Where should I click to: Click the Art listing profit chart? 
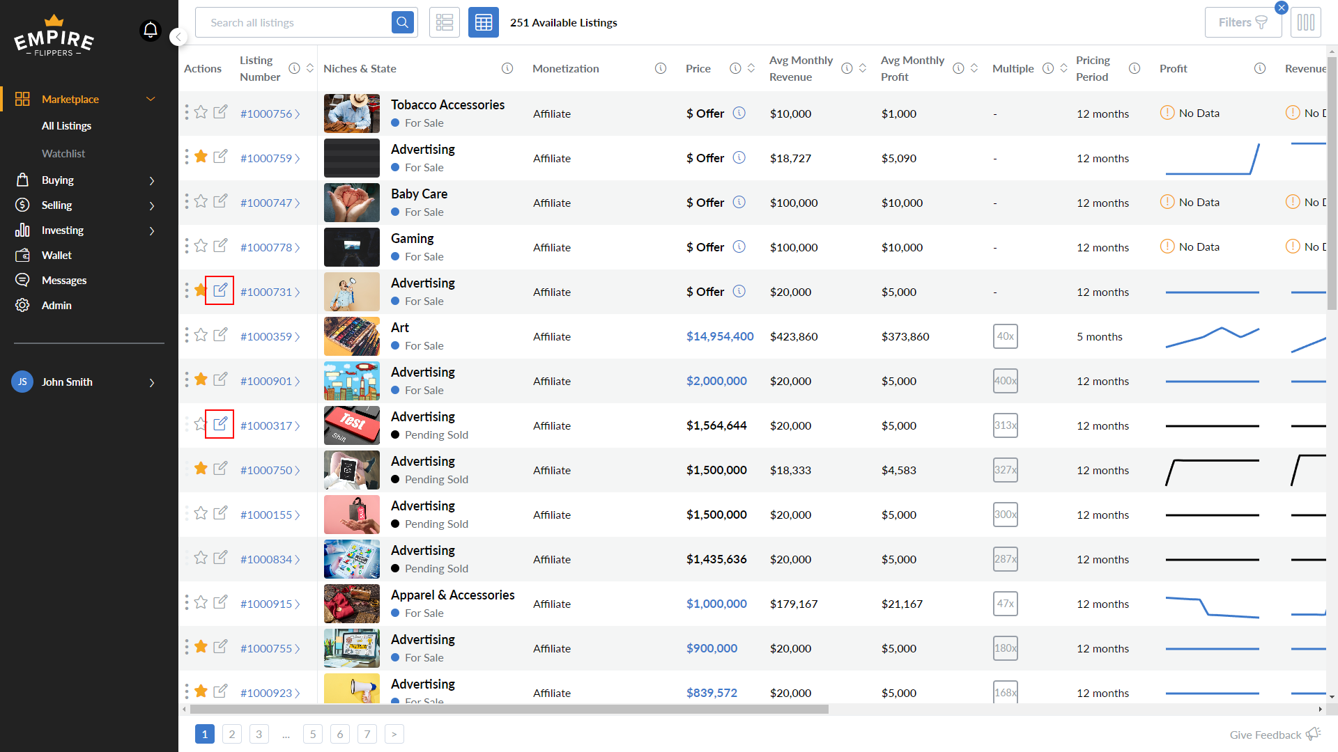click(x=1213, y=336)
